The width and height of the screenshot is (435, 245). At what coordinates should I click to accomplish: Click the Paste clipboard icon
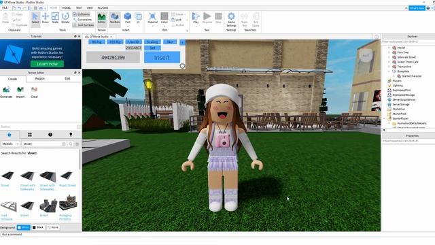(5, 18)
